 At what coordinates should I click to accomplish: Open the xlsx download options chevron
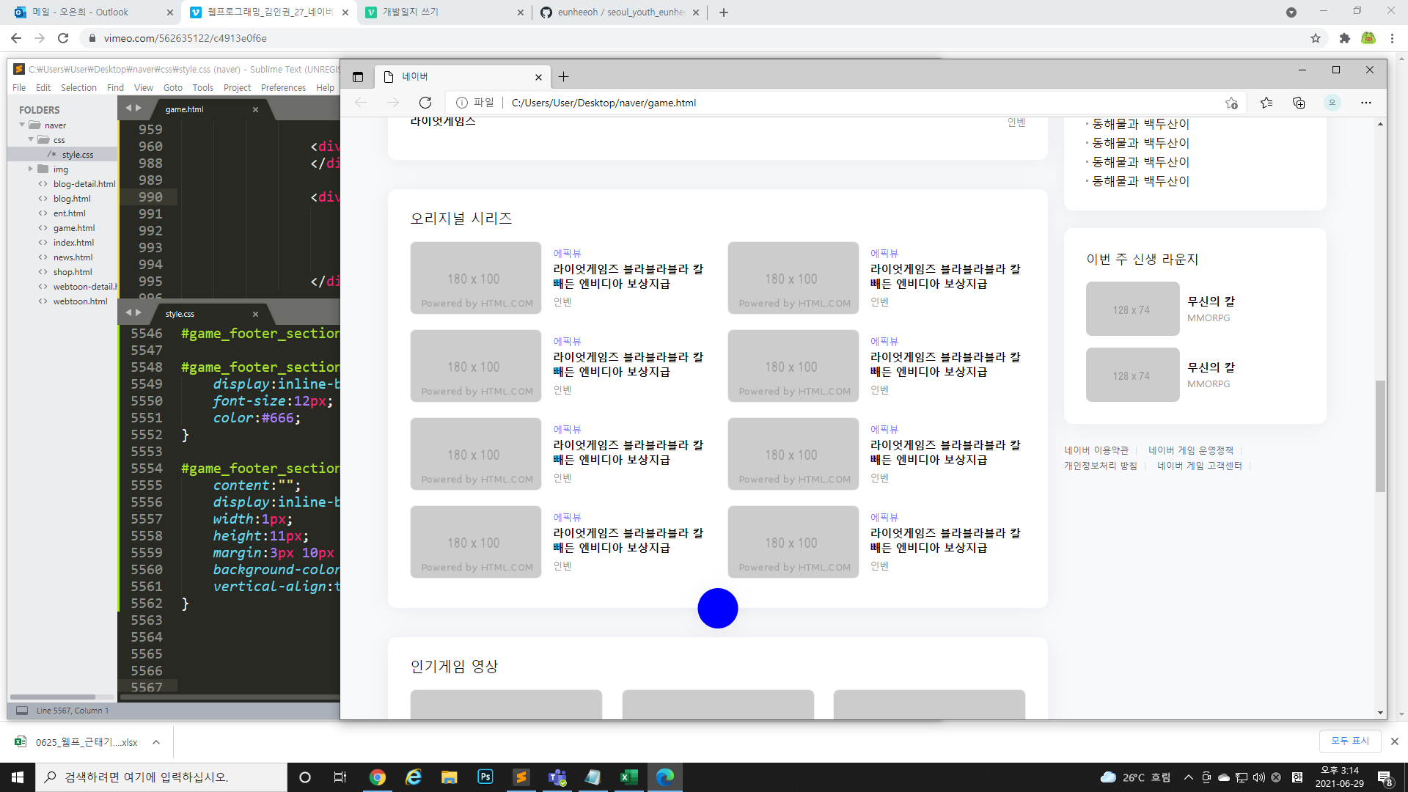click(x=156, y=742)
